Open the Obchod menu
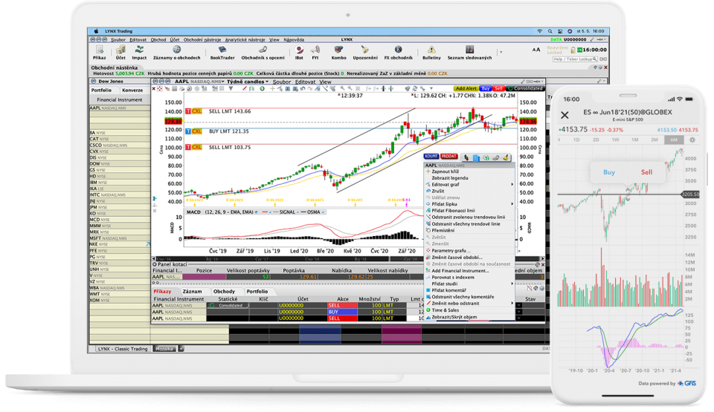The width and height of the screenshot is (714, 412). point(158,39)
